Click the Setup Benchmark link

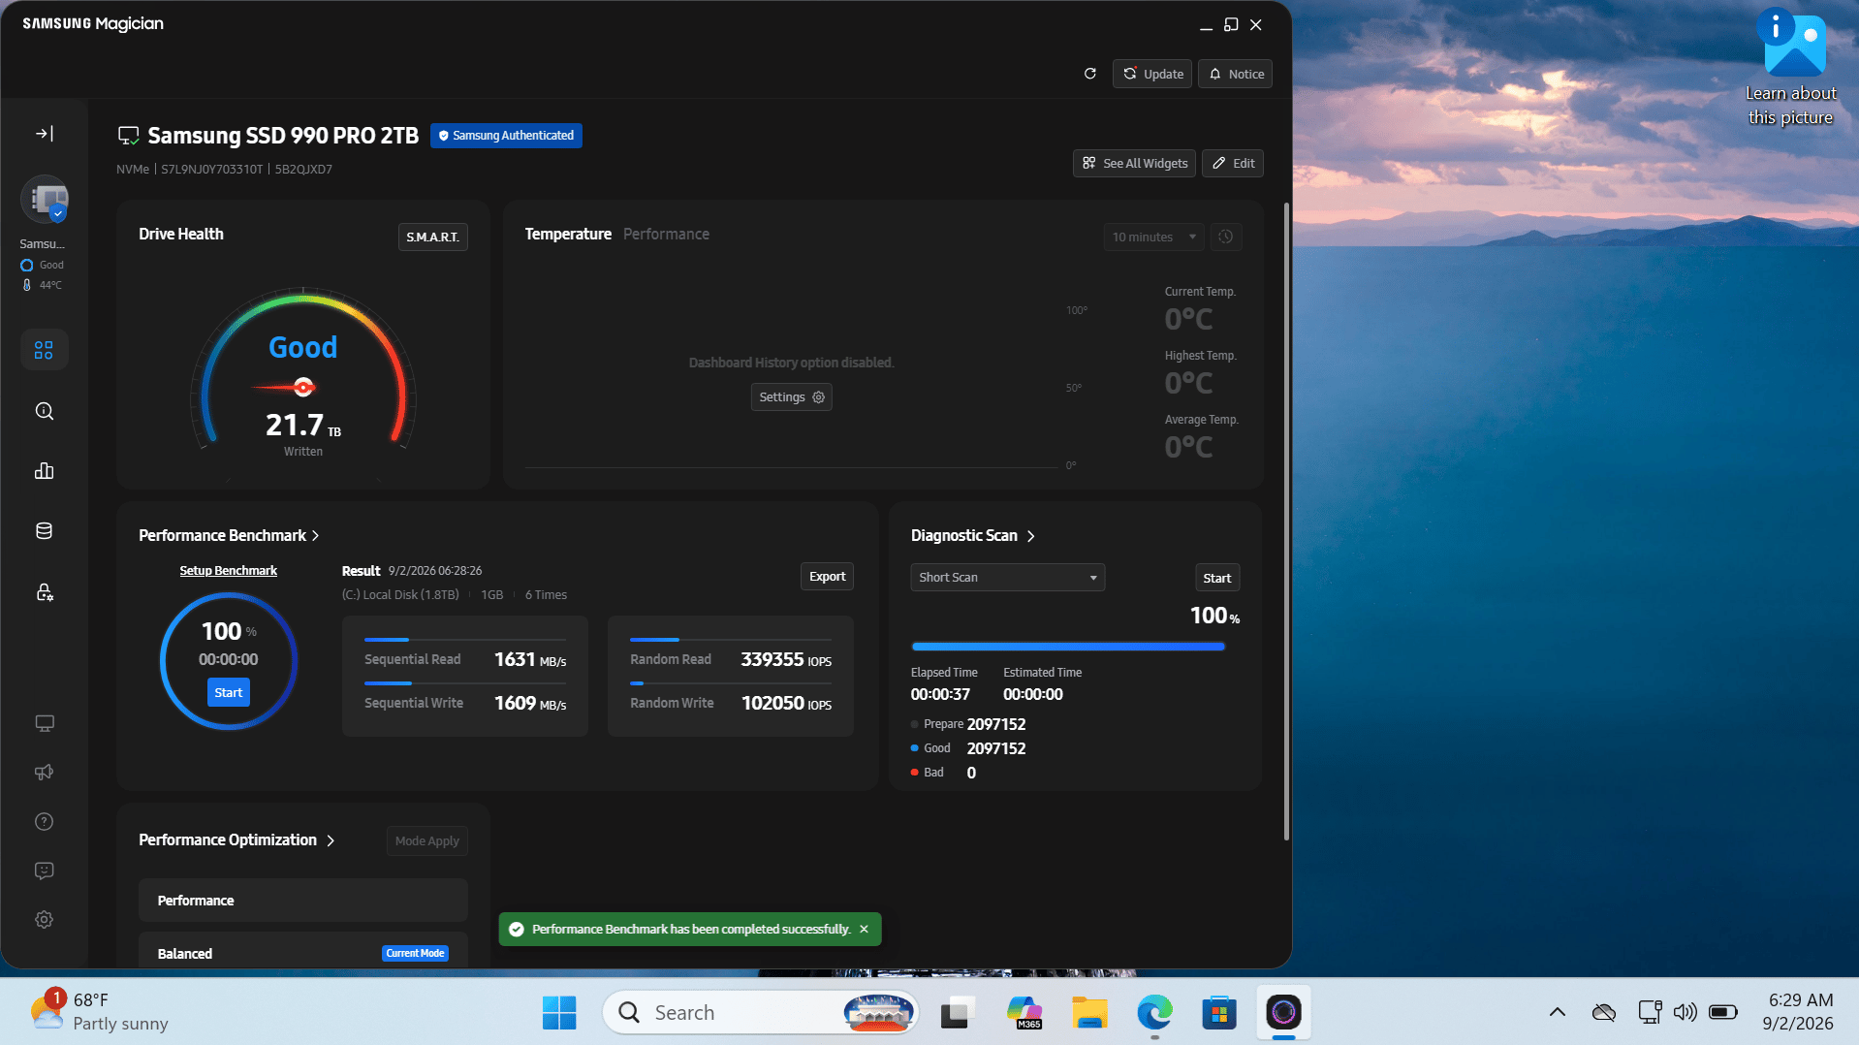[229, 571]
